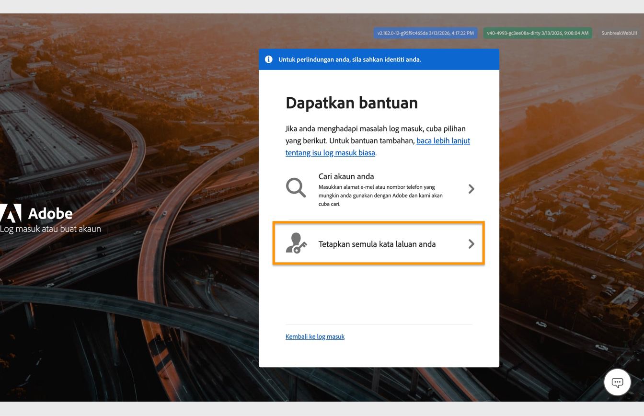Click the green v40-4993 version badge

click(x=537, y=33)
